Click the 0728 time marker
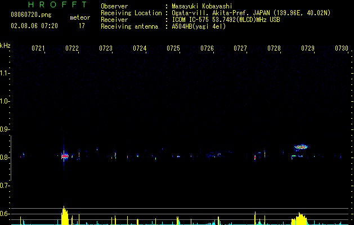354x225 pixels. tap(274, 48)
